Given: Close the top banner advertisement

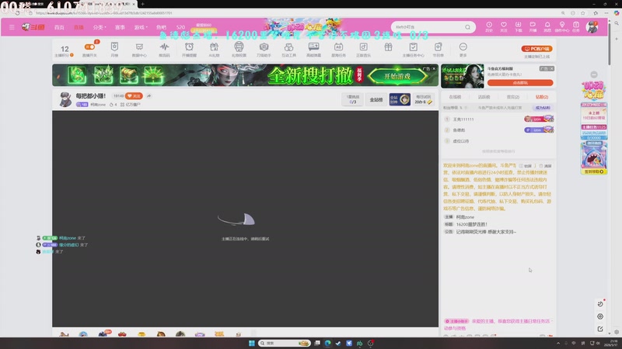Looking at the screenshot, I should tap(434, 68).
